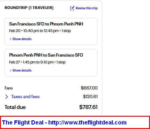Click the $667.00 fare amount

pos(89,88)
